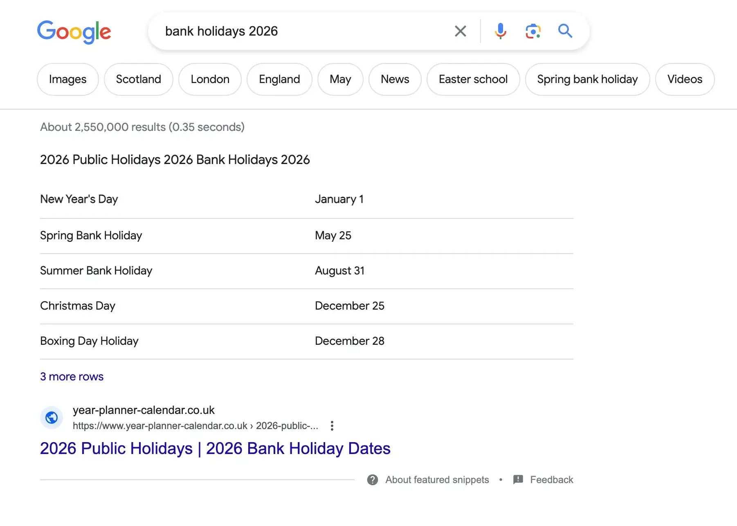Select the Scotland filter chip

pyautogui.click(x=139, y=79)
